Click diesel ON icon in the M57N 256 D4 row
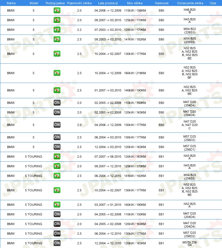222x248 pixels. click(x=57, y=243)
